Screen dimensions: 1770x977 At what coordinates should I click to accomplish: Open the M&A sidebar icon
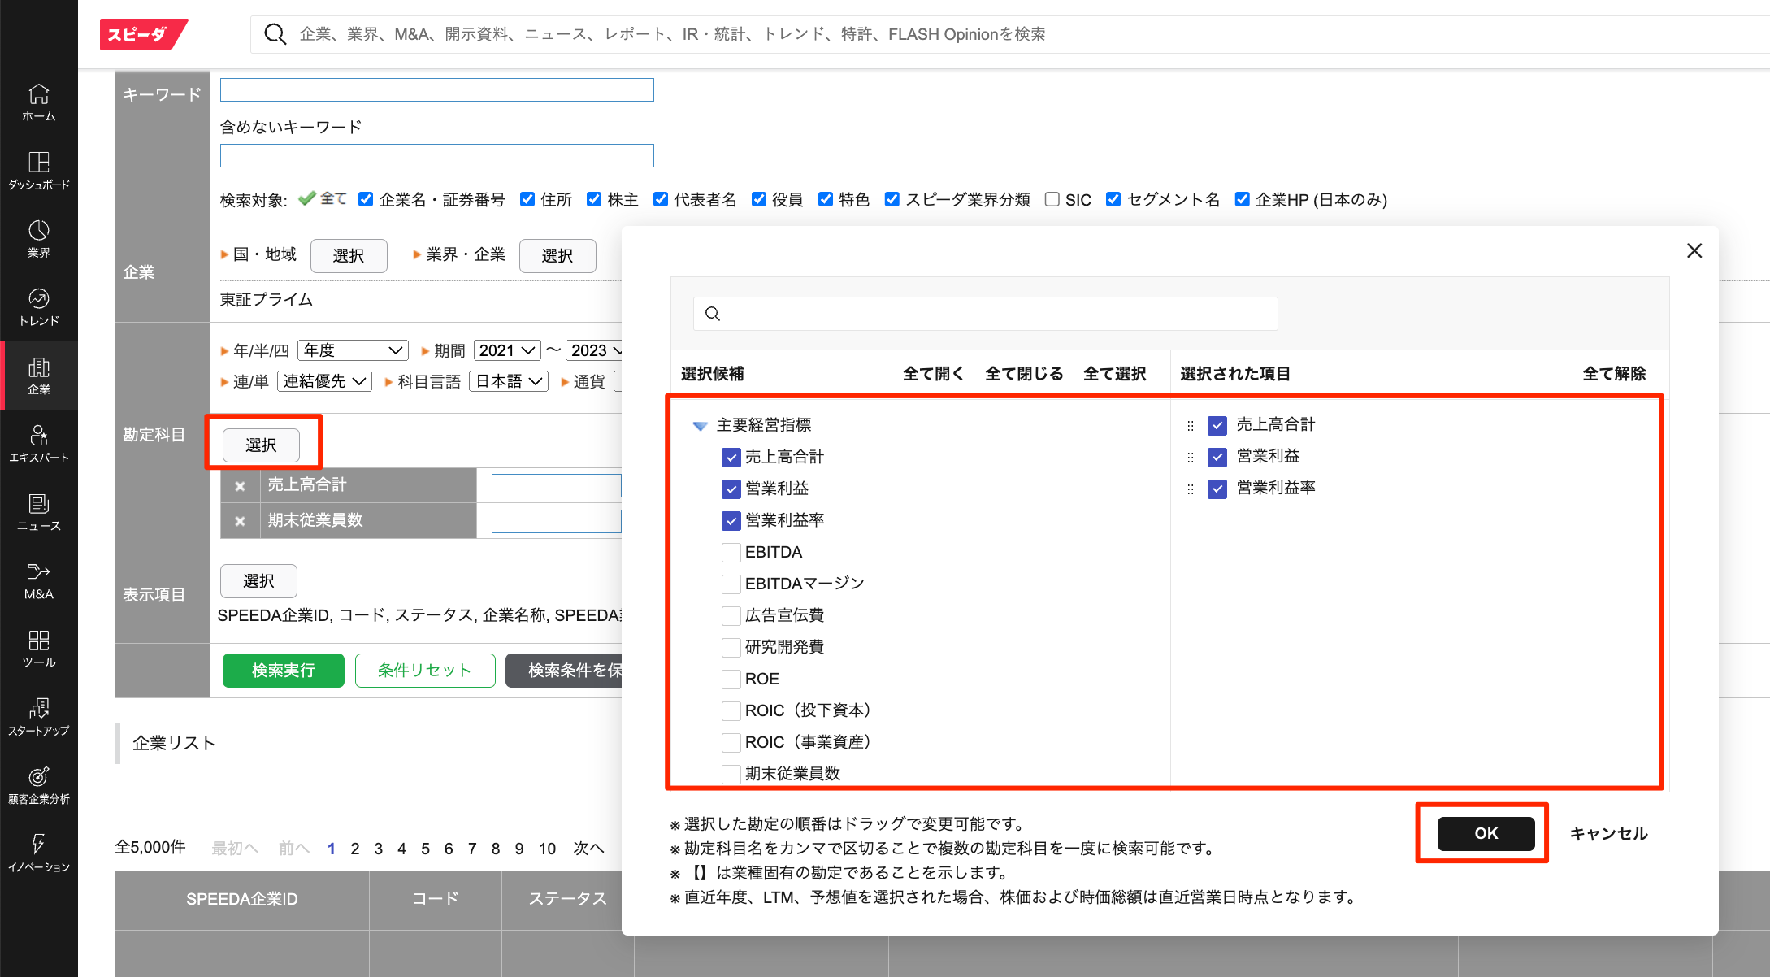[x=38, y=580]
